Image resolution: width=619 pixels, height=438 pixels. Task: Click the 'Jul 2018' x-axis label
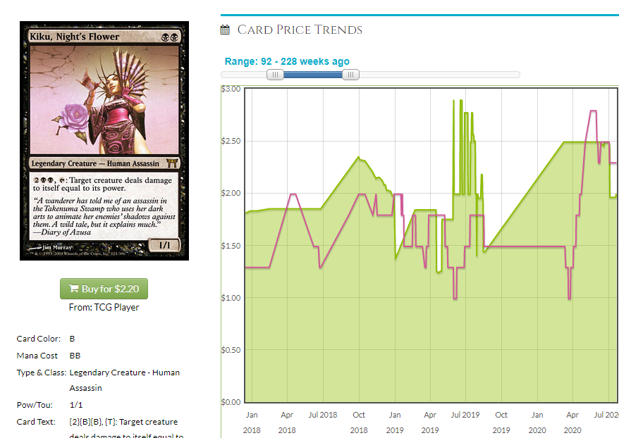point(323,415)
